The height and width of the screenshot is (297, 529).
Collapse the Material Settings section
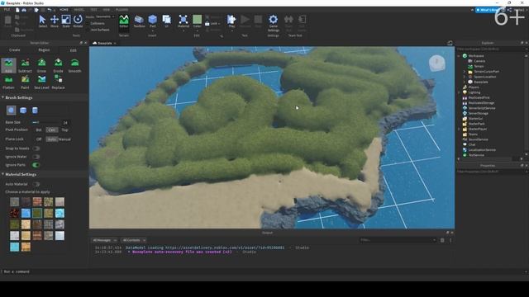tap(2, 174)
